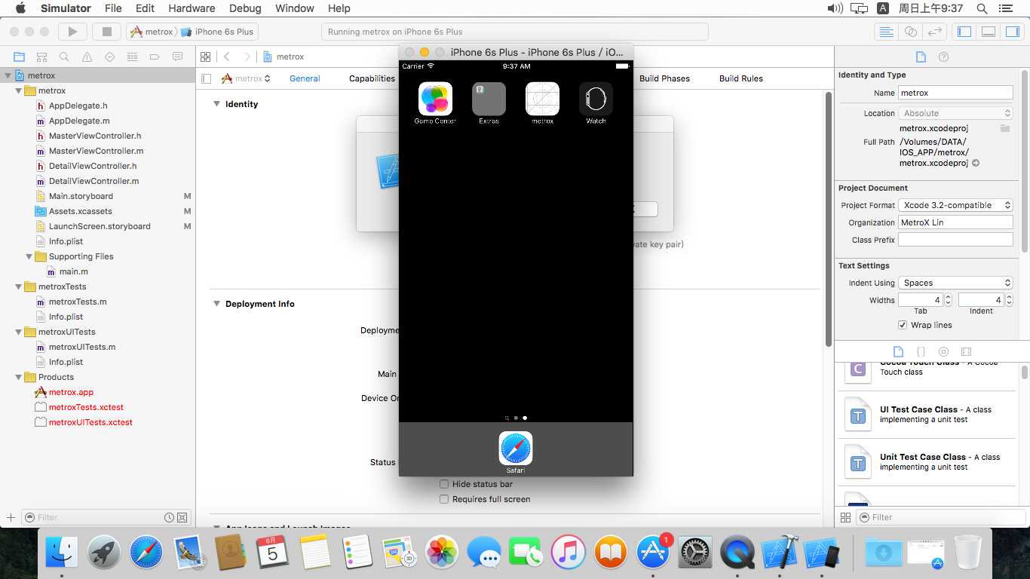Go back in the editor history
Screen dimensions: 1030x579
point(227,57)
